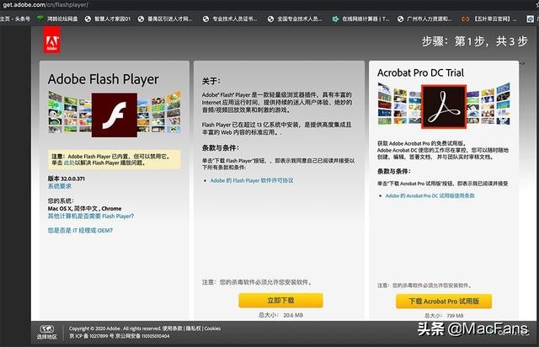Viewport: 539px width, 347px height.
Task: Click antivirus 注意 note in Acrobat panel
Action: [424, 286]
